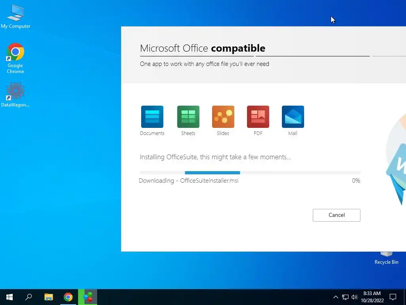Open File Explorer from the taskbar
406x305 pixels.
point(48,297)
